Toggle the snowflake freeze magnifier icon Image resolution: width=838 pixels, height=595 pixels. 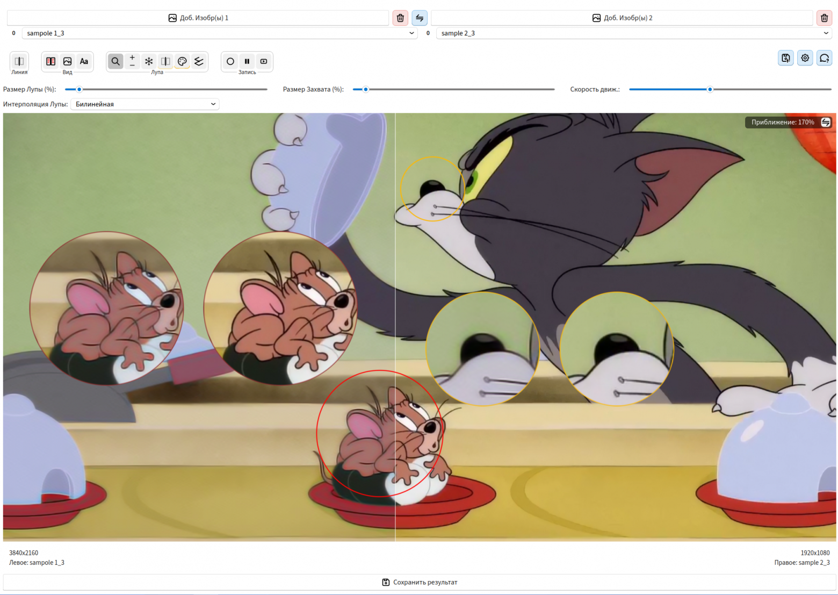pos(149,61)
